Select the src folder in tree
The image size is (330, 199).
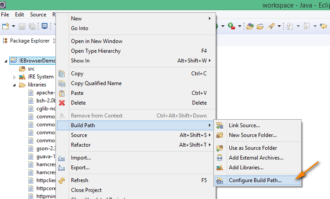point(31,69)
